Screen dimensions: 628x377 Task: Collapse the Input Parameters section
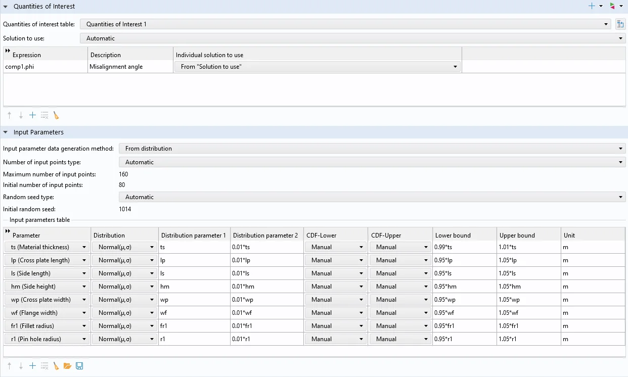click(x=6, y=132)
